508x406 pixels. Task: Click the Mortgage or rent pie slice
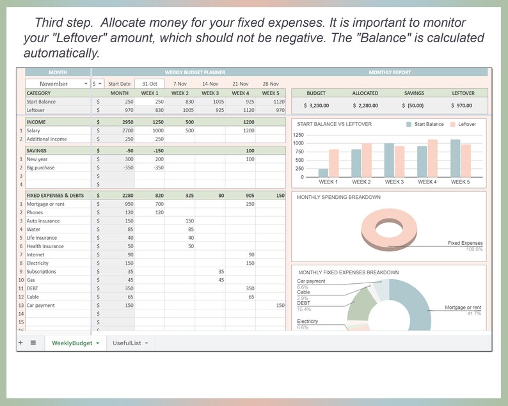[417, 304]
